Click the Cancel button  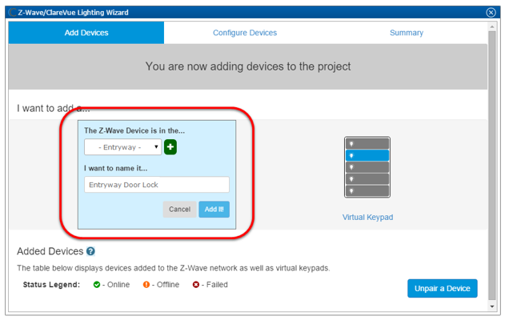point(180,210)
